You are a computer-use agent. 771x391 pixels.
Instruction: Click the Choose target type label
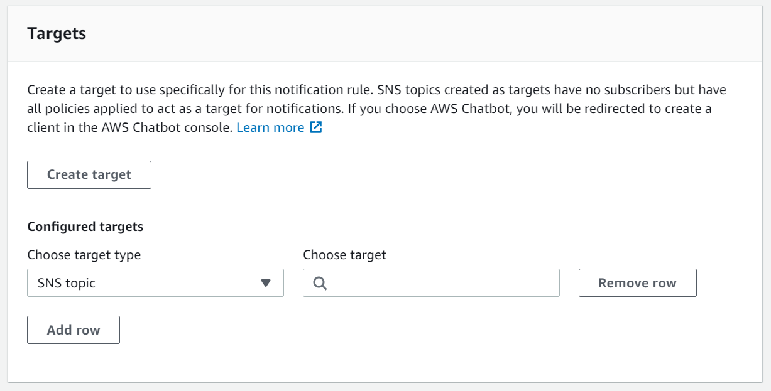84,255
